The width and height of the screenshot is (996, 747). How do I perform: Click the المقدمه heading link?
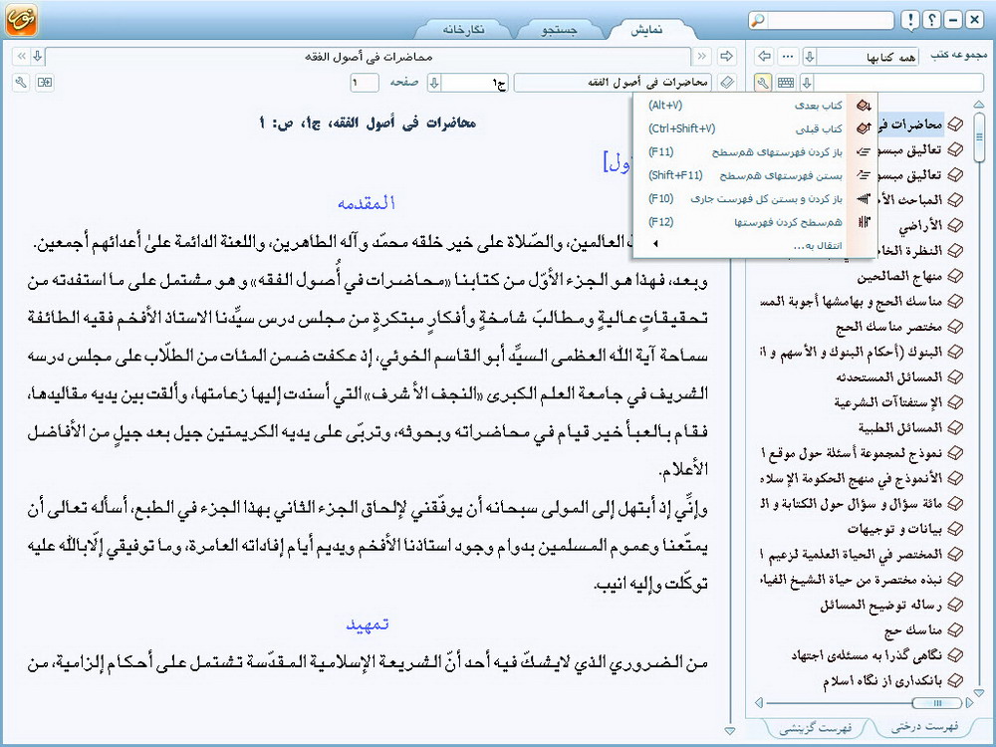367,203
